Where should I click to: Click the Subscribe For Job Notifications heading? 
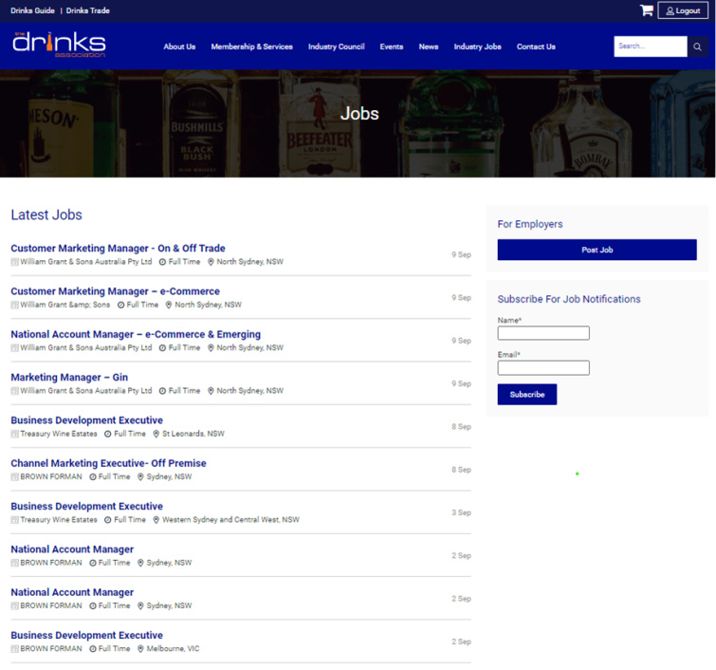pyautogui.click(x=568, y=299)
